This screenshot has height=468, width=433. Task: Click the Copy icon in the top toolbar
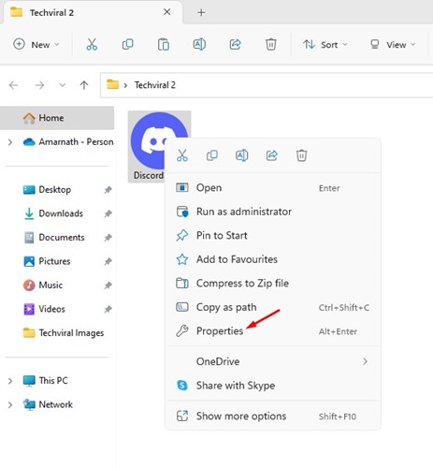click(127, 44)
